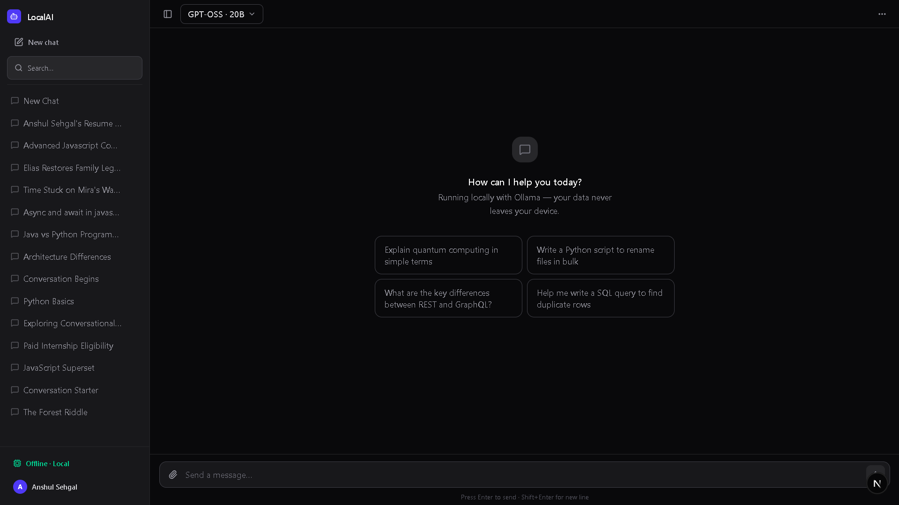Open the Architecture Differences conversation

point(67,256)
